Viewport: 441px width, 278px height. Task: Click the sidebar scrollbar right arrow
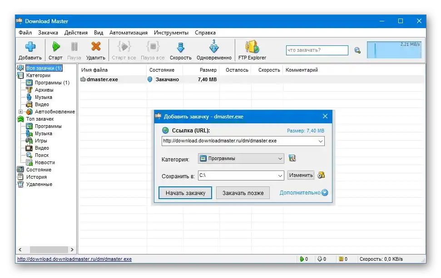(72, 249)
